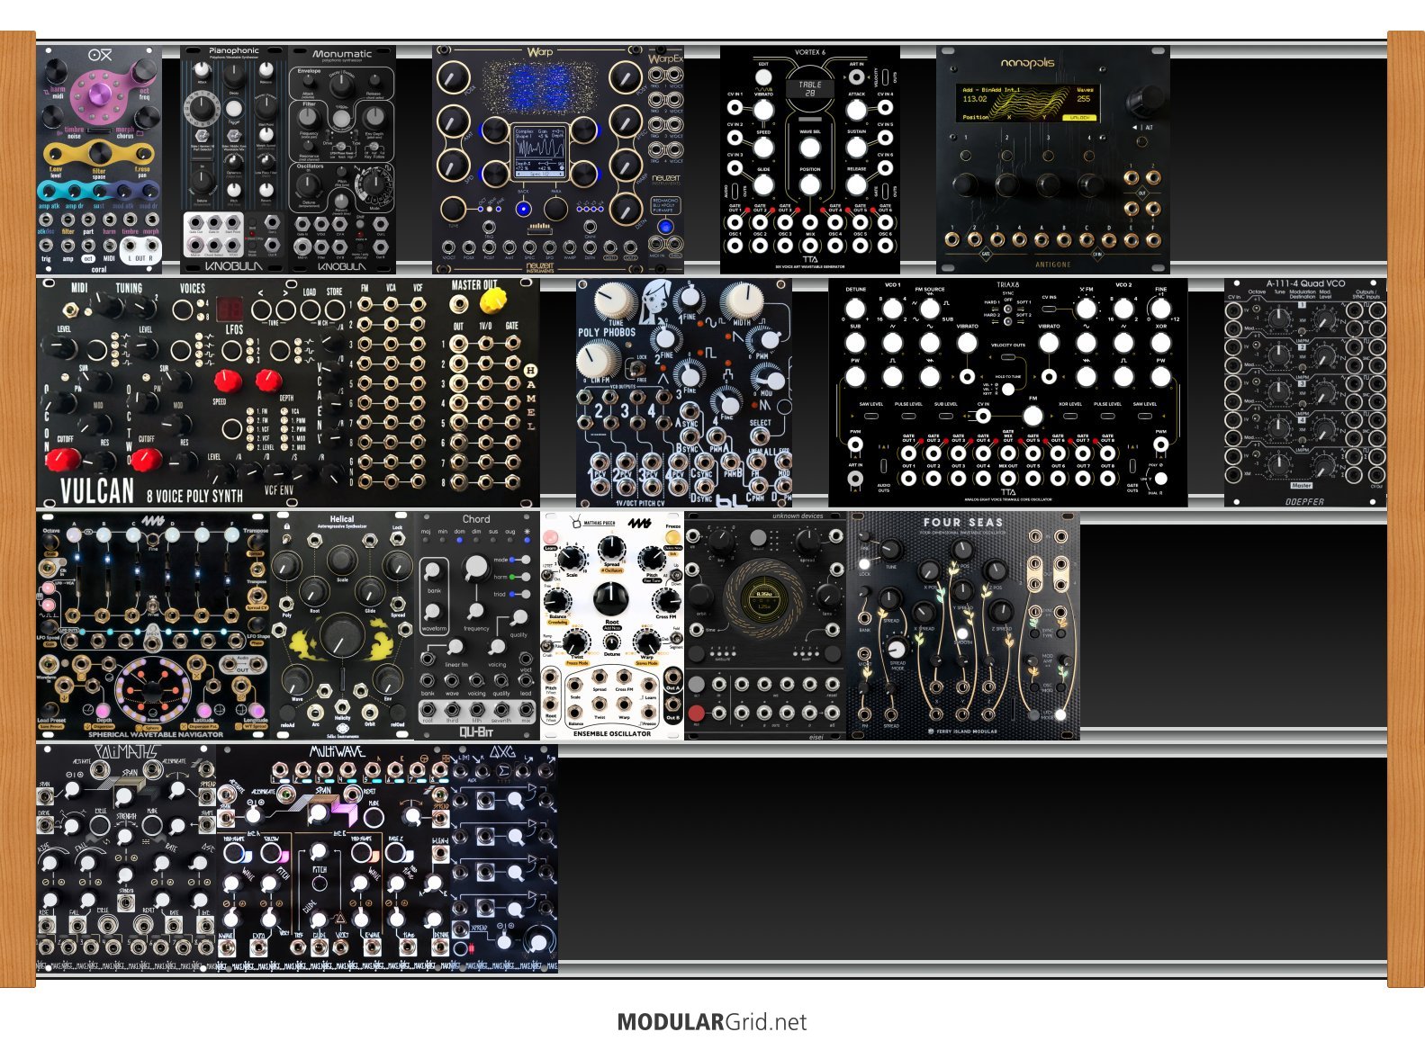Select the Four Seas module

(x=963, y=626)
